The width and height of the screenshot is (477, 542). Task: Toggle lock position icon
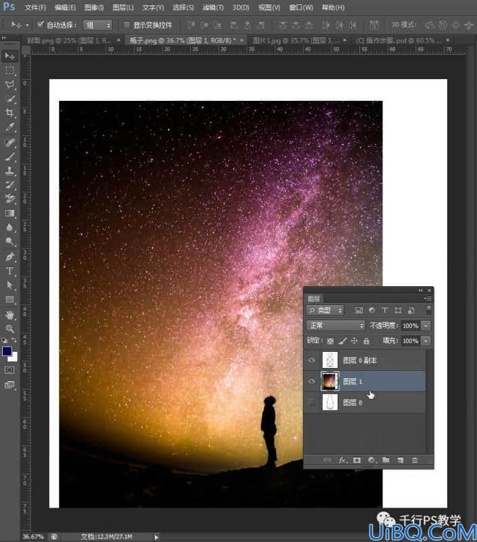point(355,341)
